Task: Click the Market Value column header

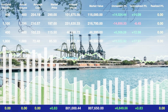Action: click(x=96, y=6)
